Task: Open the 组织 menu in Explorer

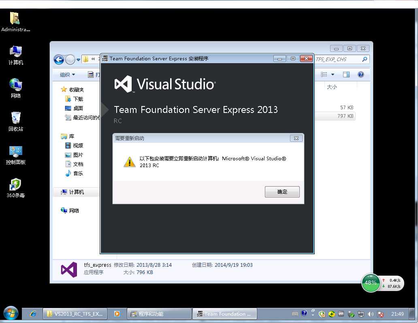Action: pos(67,74)
